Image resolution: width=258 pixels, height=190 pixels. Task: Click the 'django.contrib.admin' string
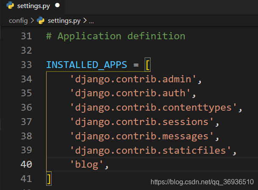[x=133, y=79]
